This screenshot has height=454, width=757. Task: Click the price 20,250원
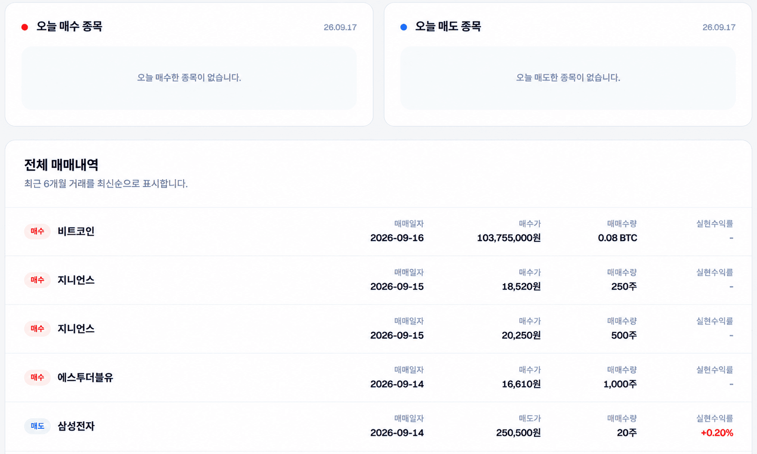point(521,335)
